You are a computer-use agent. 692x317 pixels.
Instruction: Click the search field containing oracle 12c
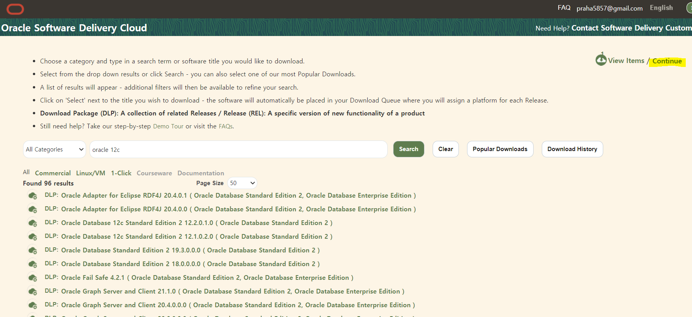click(239, 149)
